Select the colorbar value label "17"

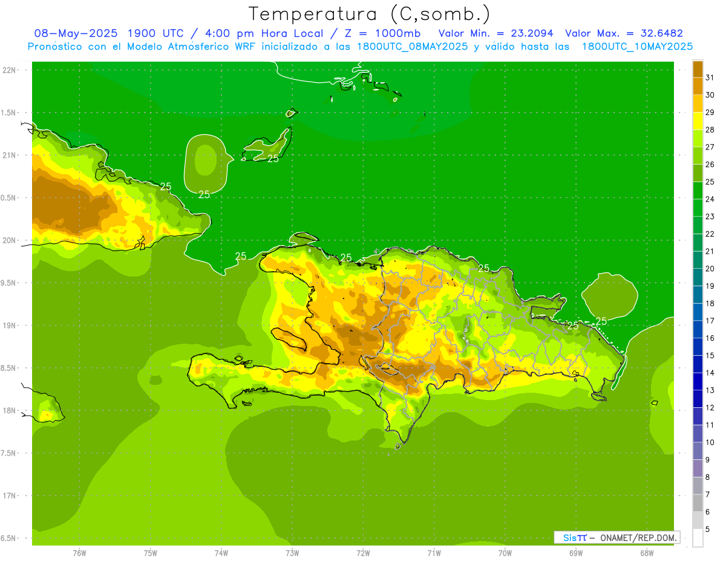pyautogui.click(x=710, y=321)
